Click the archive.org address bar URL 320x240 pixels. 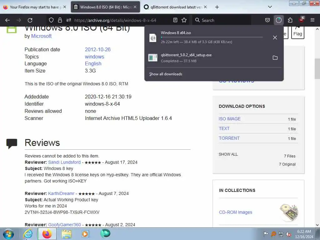[x=115, y=20]
